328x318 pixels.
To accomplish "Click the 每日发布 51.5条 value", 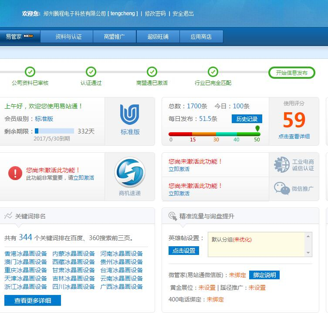I will (x=208, y=119).
